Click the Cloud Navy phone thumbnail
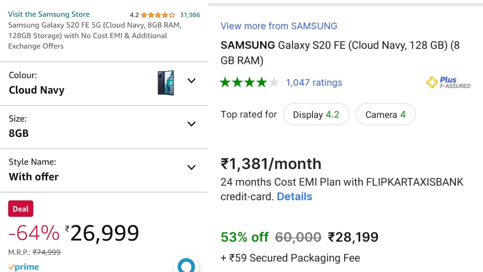This screenshot has width=483, height=272. (x=166, y=82)
